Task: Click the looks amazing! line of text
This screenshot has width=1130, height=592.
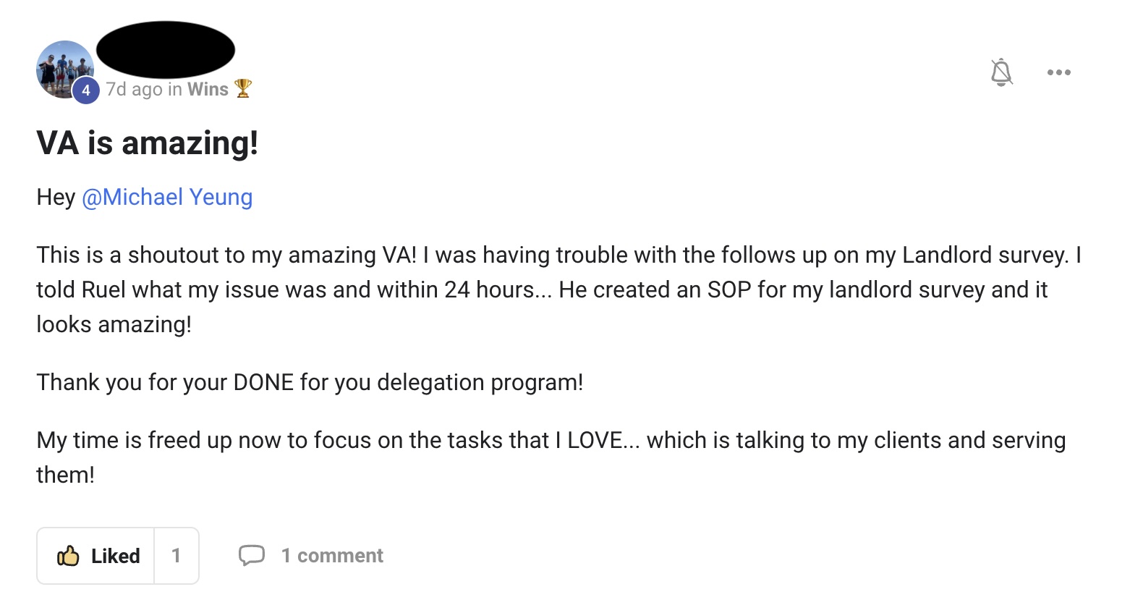Action: pos(114,324)
